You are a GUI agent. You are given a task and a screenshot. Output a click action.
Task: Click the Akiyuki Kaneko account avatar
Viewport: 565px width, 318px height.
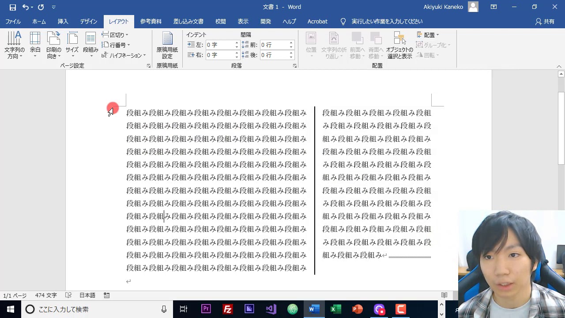pos(473,7)
